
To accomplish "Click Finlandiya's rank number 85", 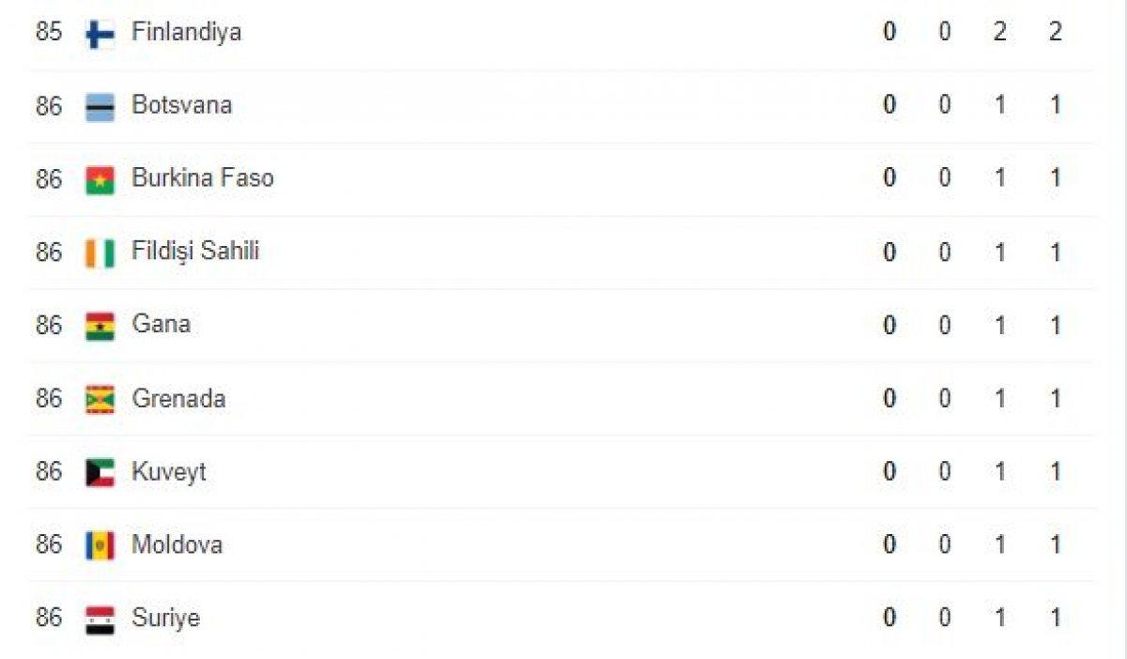I will (49, 32).
